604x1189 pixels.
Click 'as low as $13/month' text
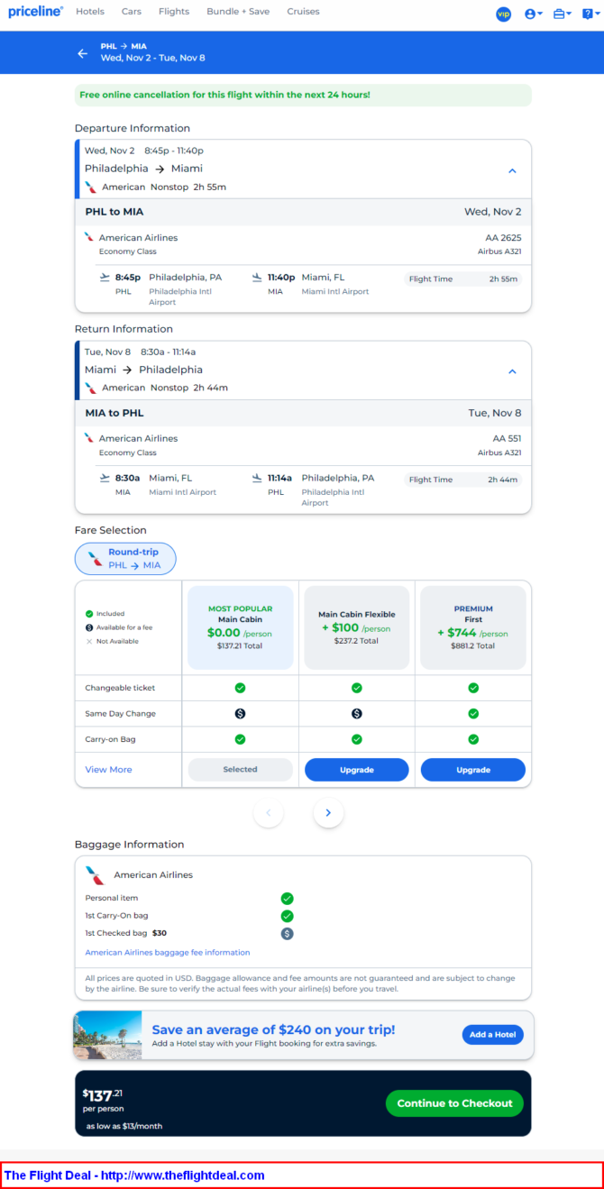(124, 1126)
